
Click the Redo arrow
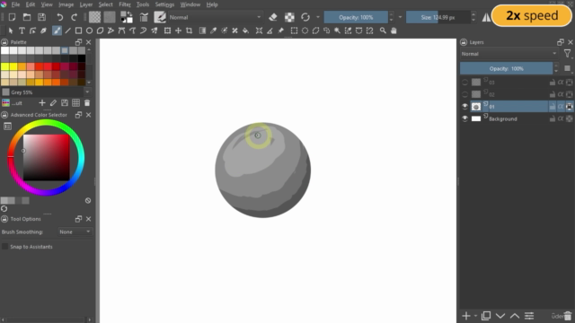point(74,17)
